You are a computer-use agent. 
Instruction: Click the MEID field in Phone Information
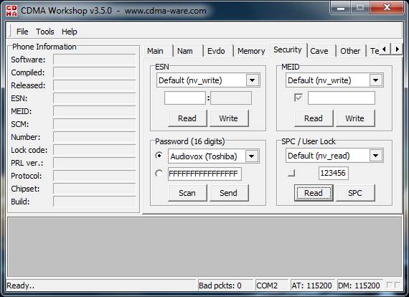tap(95, 111)
